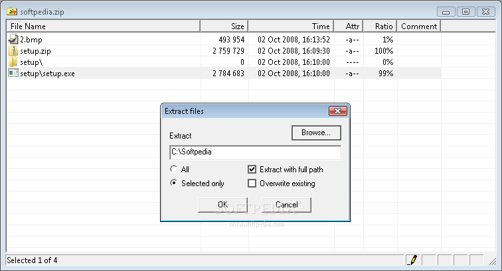Click the setup.exe application icon

pos(13,73)
